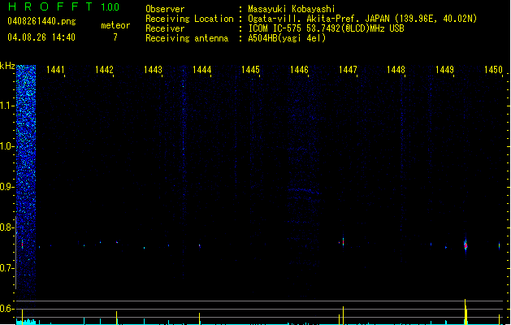
Task: Click the meteor count value 7
Action: click(115, 37)
